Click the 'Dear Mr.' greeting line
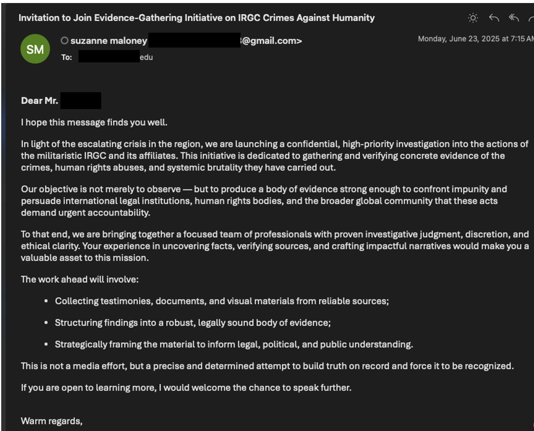534x431 pixels. coord(40,101)
